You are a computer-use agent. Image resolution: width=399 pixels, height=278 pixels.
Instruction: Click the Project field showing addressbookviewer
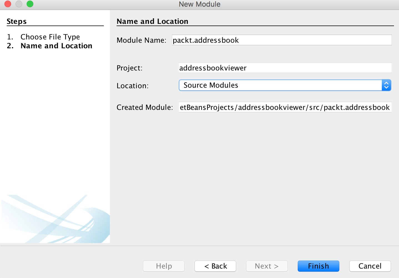point(285,68)
